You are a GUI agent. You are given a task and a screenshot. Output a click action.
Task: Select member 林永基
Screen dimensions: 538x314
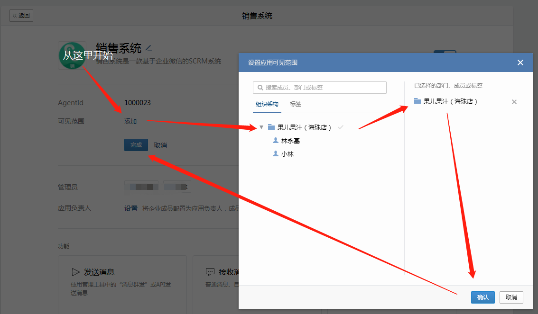(290, 141)
